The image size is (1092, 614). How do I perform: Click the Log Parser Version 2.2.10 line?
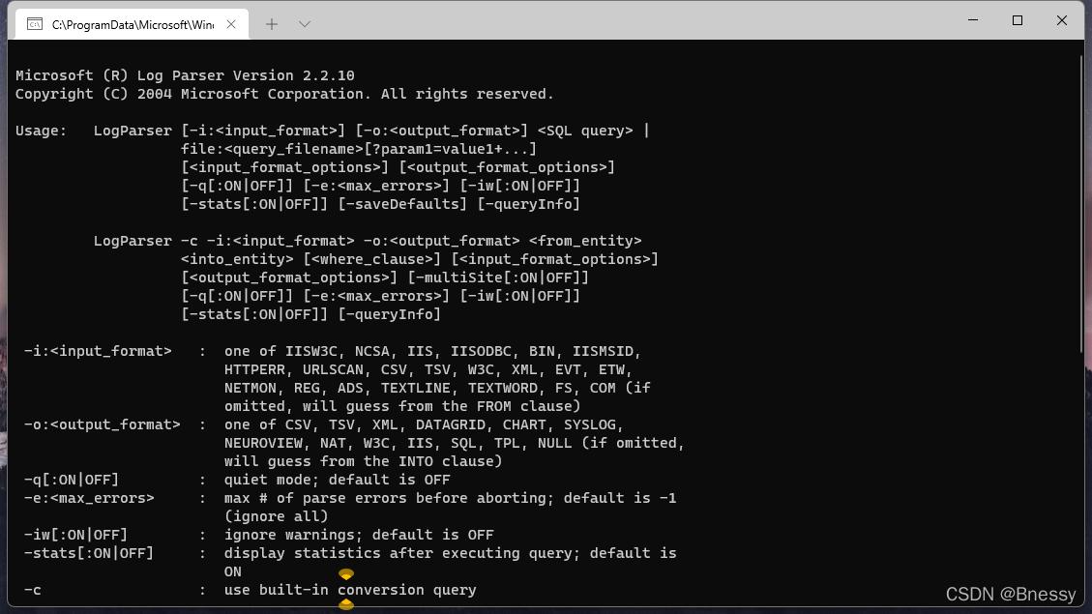pos(185,75)
